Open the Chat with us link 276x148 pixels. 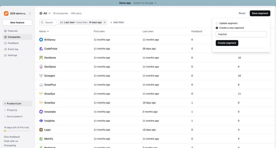click(x=11, y=141)
